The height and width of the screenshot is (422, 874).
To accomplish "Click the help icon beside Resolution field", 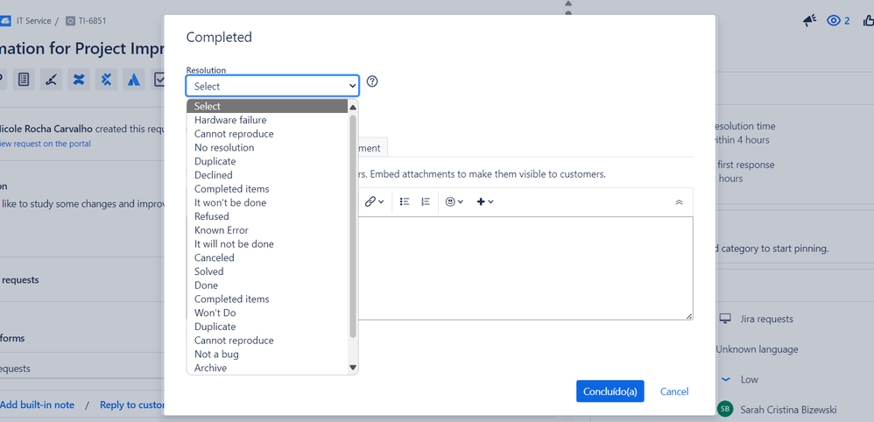I will point(372,81).
